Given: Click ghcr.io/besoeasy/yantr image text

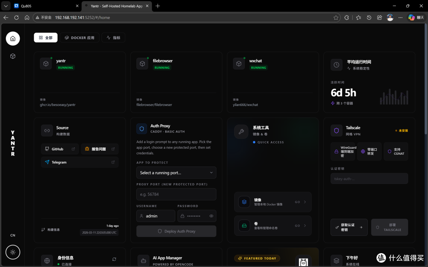Looking at the screenshot, I should [57, 104].
